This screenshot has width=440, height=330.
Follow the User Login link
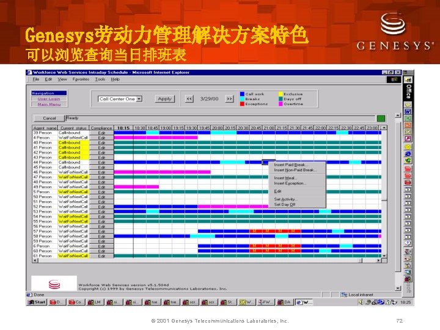[49, 99]
